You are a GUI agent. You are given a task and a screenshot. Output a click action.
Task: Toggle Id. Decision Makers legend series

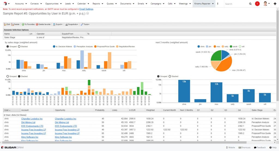click(x=62, y=47)
